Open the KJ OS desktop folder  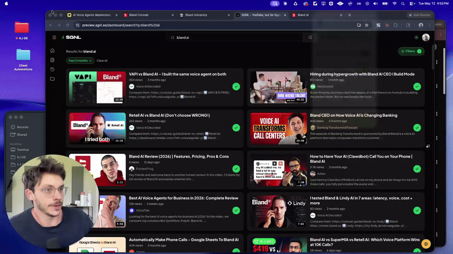22,30
